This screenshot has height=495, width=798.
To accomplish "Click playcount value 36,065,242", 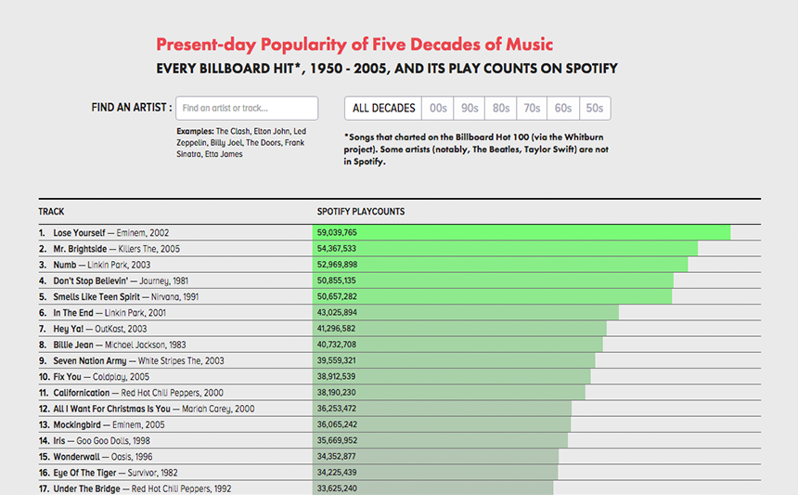I will pos(337,424).
